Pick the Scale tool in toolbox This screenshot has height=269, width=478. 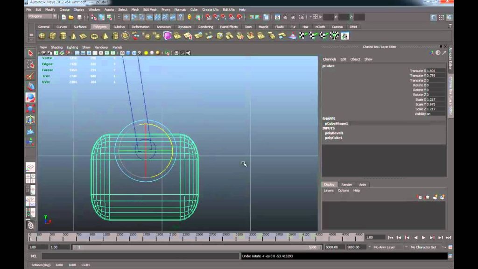(30, 108)
